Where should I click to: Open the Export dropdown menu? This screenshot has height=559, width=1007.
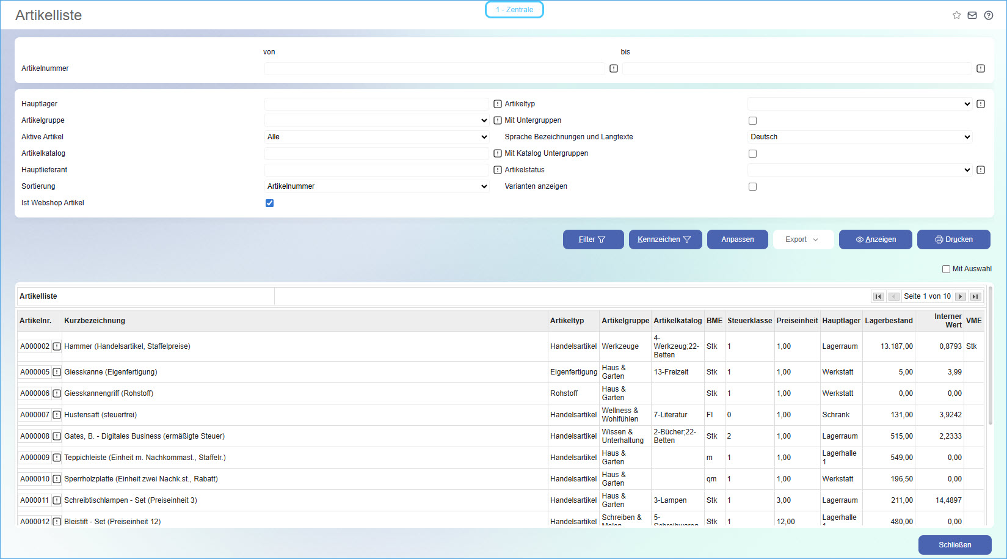[x=802, y=239]
